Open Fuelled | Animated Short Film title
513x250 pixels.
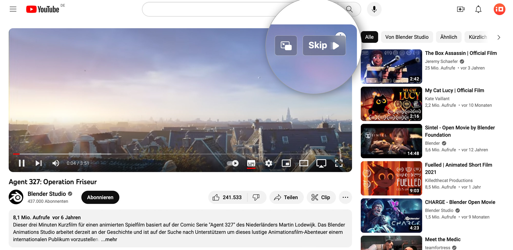tap(459, 168)
